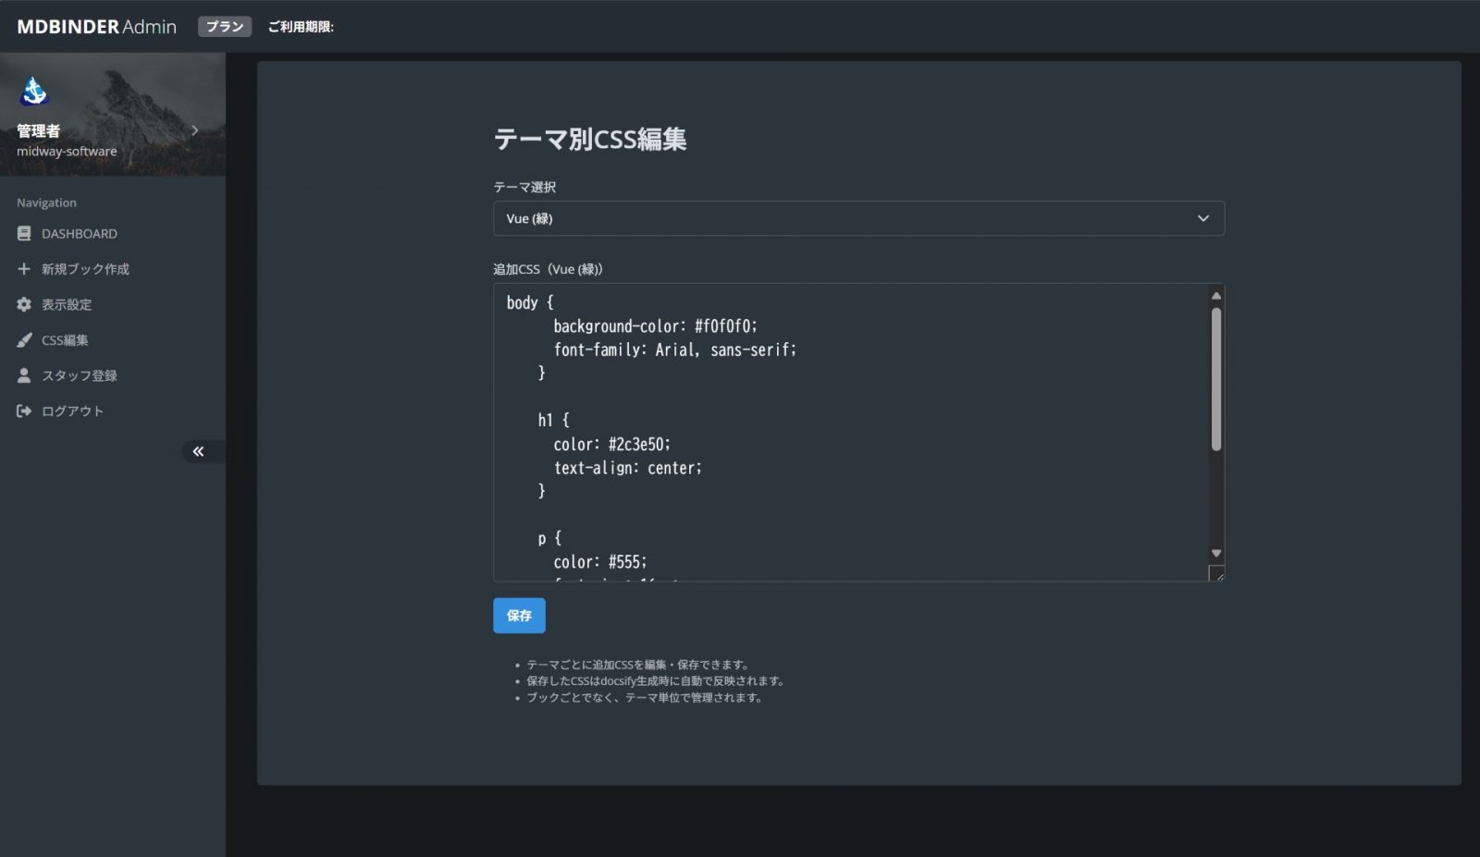Click the anchor avatar icon in sidebar
This screenshot has height=857, width=1480.
35,91
